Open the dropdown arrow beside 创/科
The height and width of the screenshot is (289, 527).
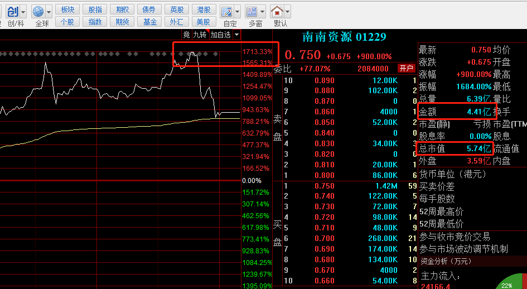point(23,12)
